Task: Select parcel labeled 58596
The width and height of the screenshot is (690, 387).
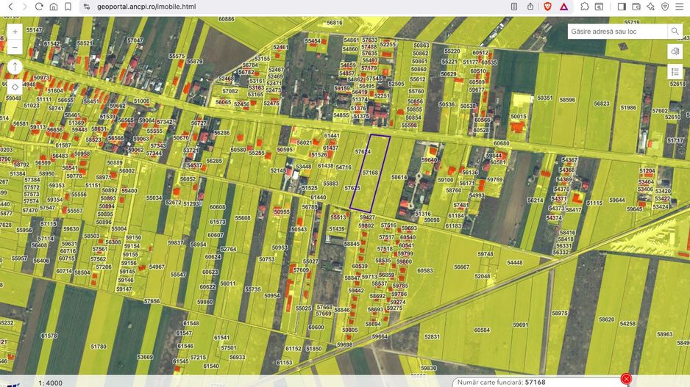Action: 567,100
